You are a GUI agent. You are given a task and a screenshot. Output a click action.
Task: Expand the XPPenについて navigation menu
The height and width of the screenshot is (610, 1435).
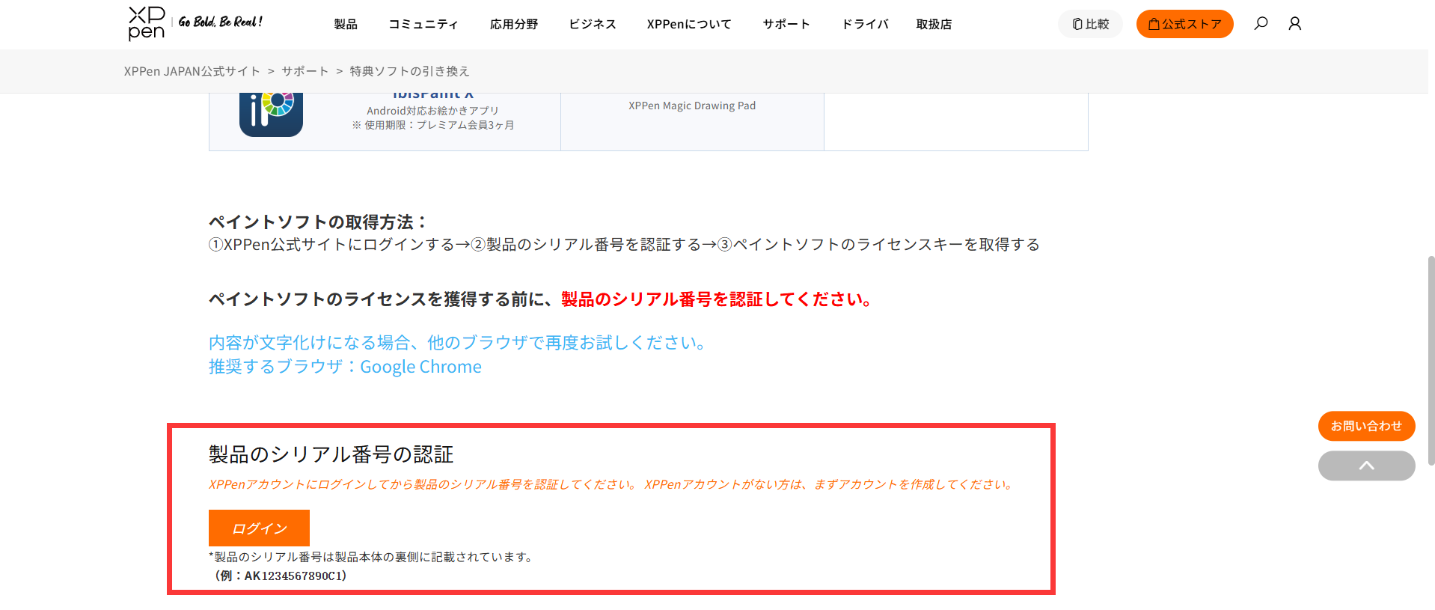689,25
